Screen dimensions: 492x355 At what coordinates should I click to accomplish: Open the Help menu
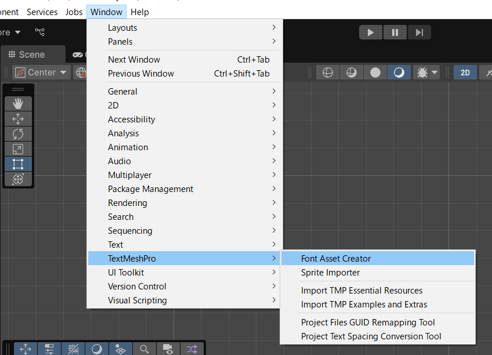tap(140, 12)
